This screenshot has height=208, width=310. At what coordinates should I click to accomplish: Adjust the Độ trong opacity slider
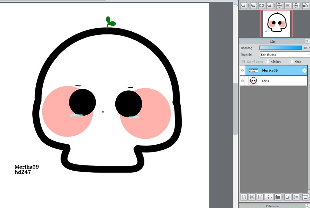point(281,48)
